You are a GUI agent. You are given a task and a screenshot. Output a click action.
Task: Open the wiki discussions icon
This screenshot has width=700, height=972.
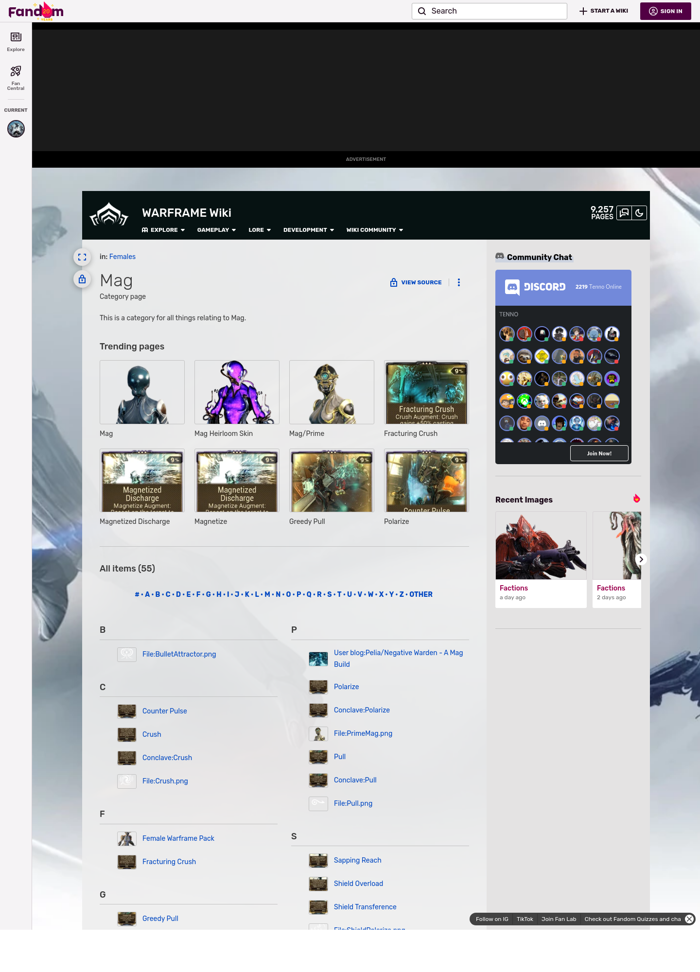point(624,213)
